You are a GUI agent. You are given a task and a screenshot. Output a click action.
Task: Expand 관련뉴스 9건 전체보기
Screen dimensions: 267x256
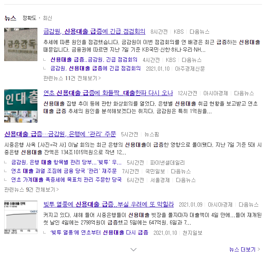click(32, 190)
